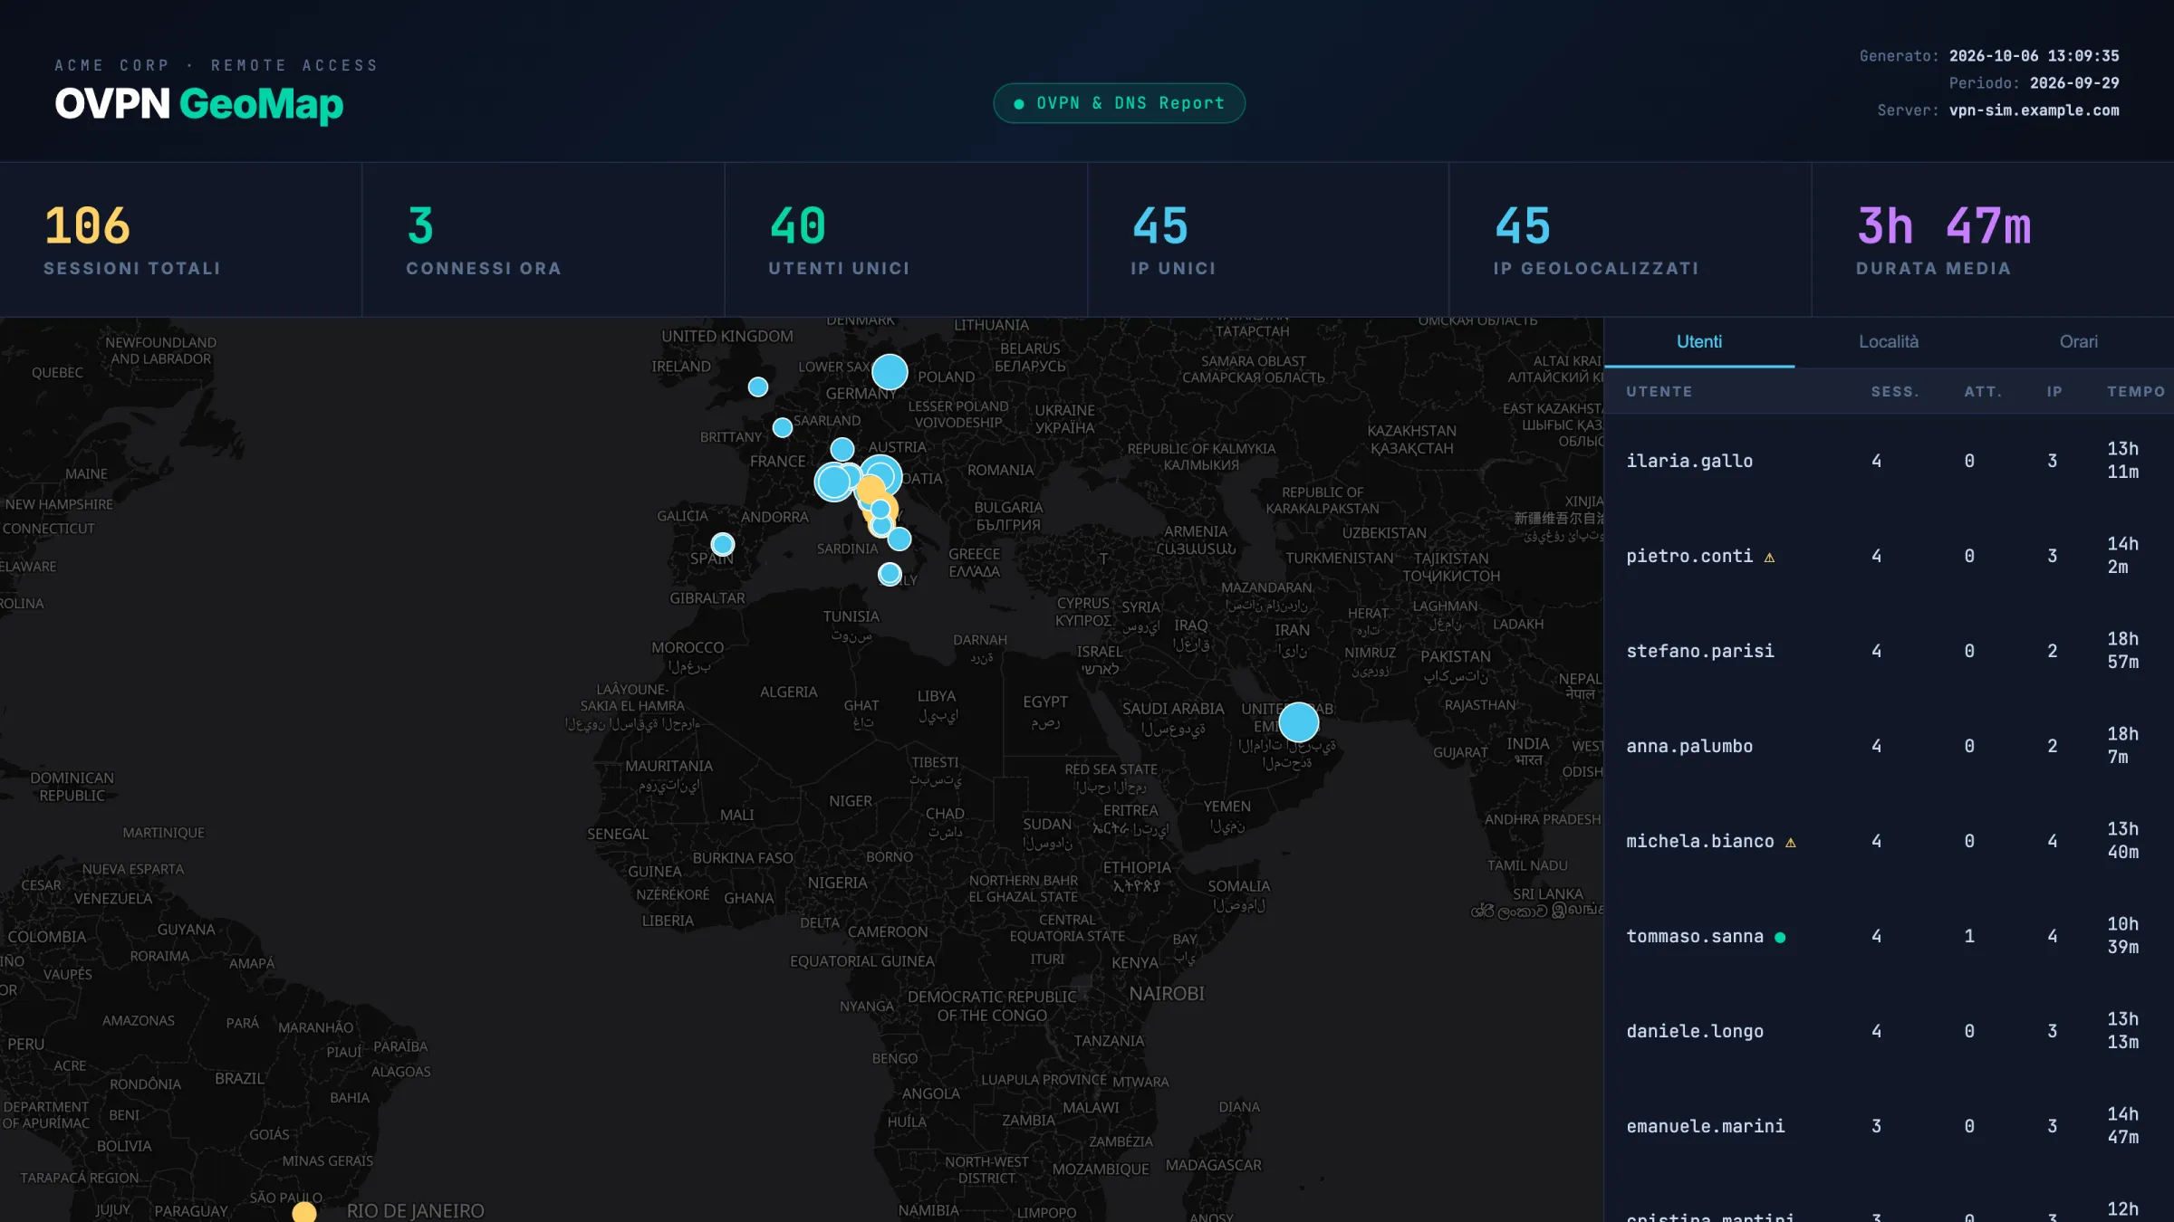Screen dimensions: 2174x1222
Task: Click the Periodo date 2026-09-29
Action: 2074,83
